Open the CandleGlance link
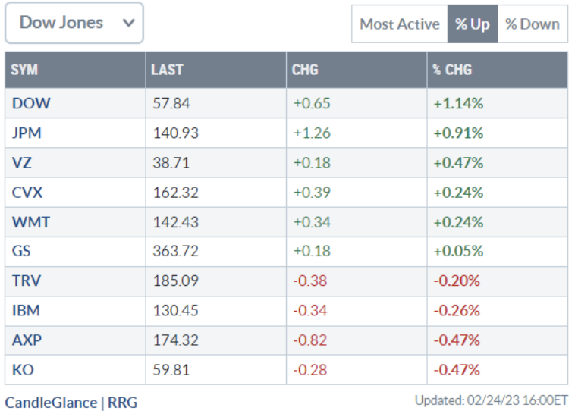This screenshot has width=575, height=417. pyautogui.click(x=51, y=403)
